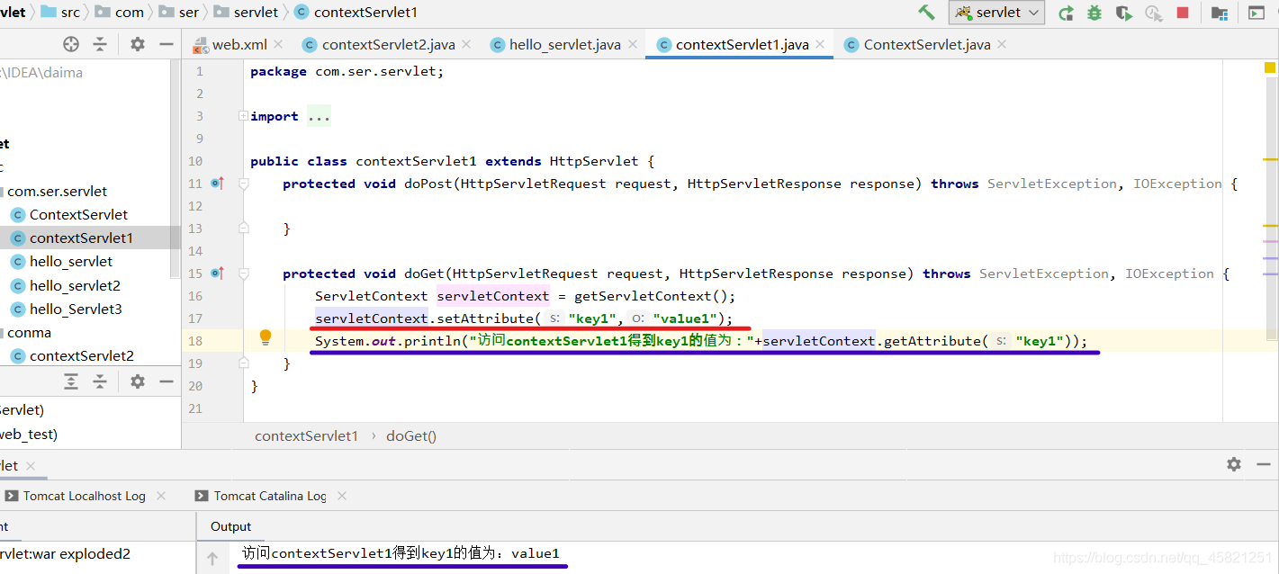Screen dimensions: 1279x574
Task: Open lower-left panel settings gear
Action: (x=137, y=381)
